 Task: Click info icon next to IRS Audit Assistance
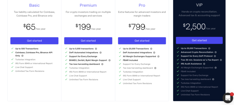coord(204,64)
